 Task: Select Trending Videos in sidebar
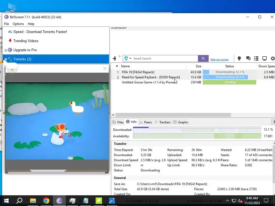26,41
